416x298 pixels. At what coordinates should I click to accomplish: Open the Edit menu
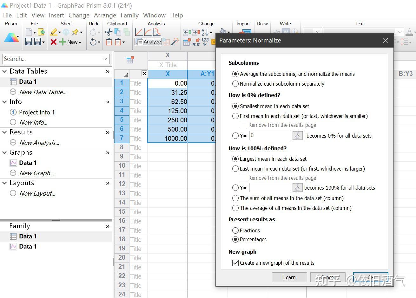tap(22, 15)
